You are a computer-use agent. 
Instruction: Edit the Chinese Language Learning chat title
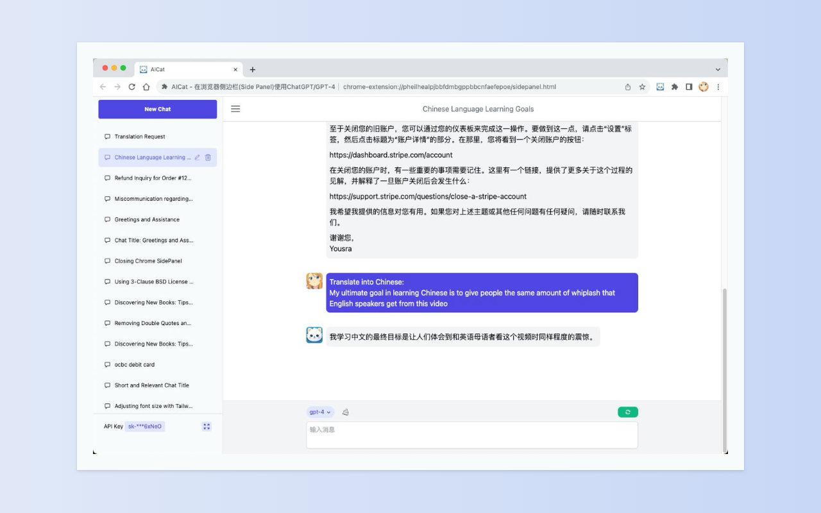(198, 157)
